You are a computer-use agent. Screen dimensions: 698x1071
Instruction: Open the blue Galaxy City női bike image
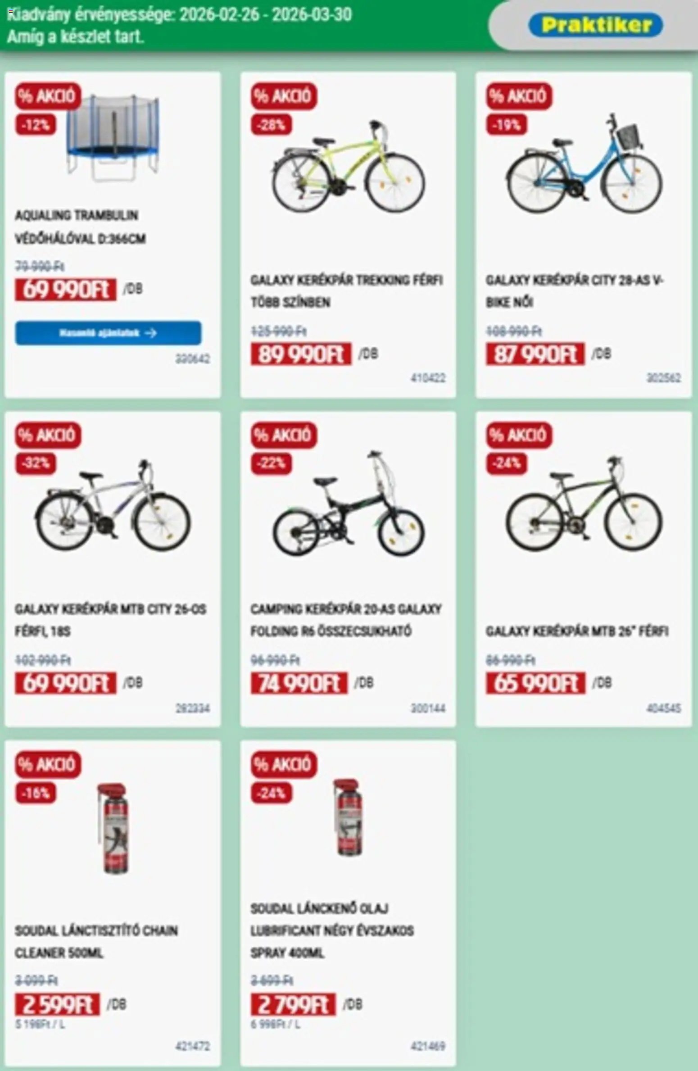click(x=584, y=164)
